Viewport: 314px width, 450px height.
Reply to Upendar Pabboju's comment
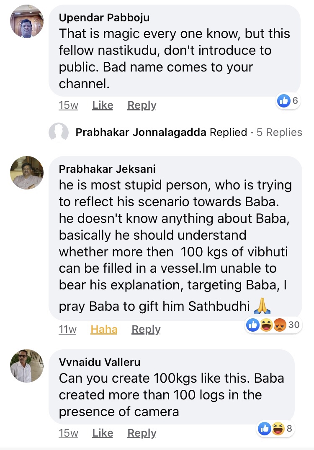click(x=142, y=105)
